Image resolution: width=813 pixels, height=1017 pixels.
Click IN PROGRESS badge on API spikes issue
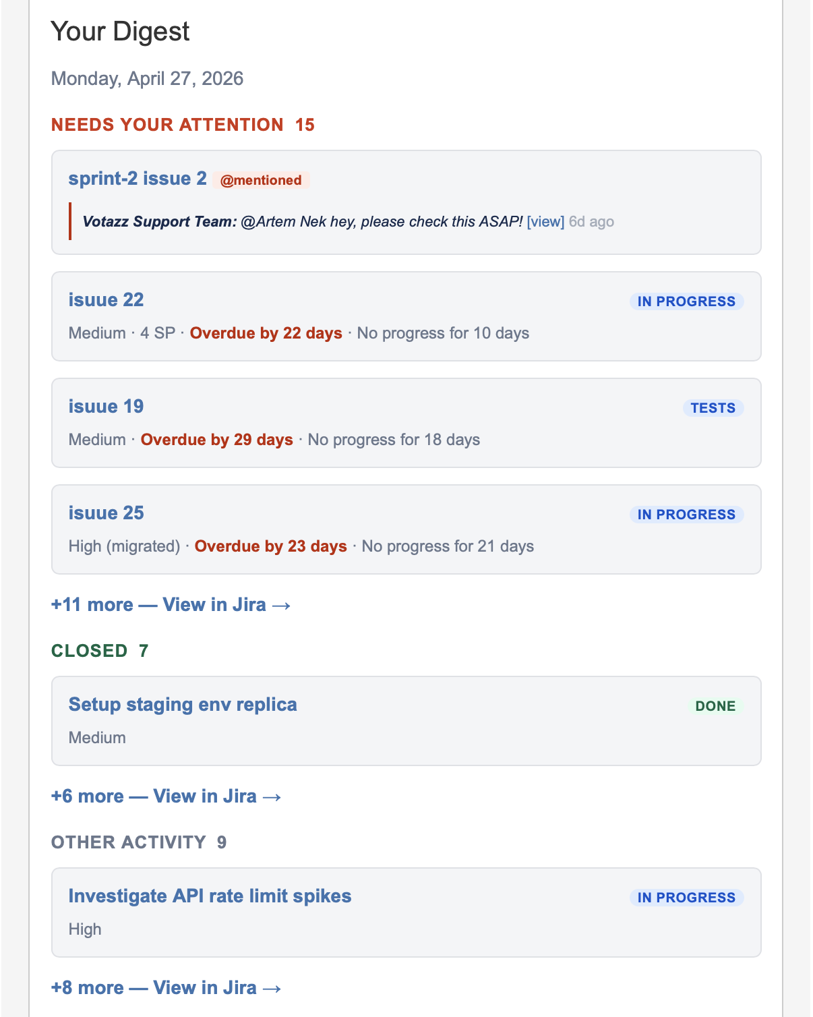pos(686,898)
